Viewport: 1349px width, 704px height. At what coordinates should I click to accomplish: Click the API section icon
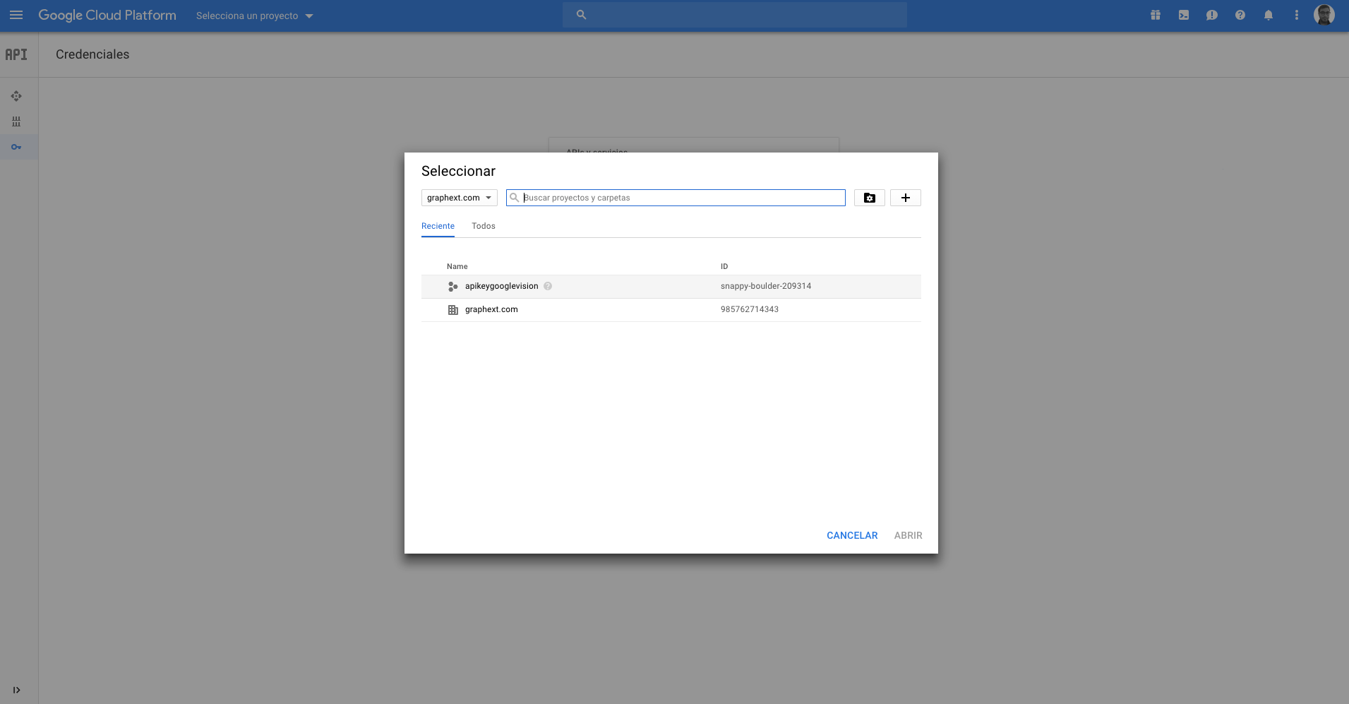pos(16,54)
